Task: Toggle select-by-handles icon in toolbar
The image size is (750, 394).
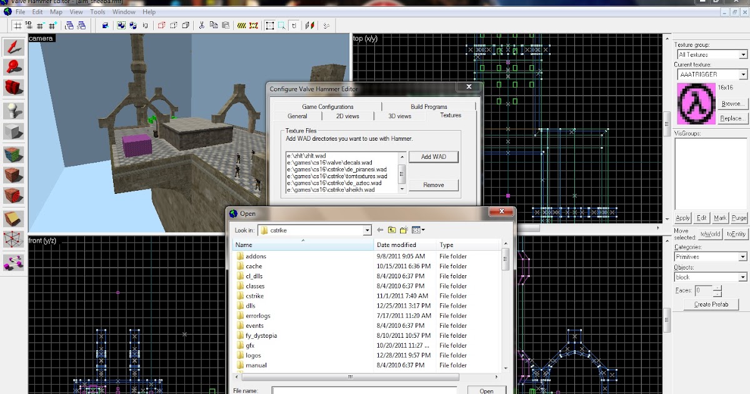Action: pyautogui.click(x=270, y=26)
